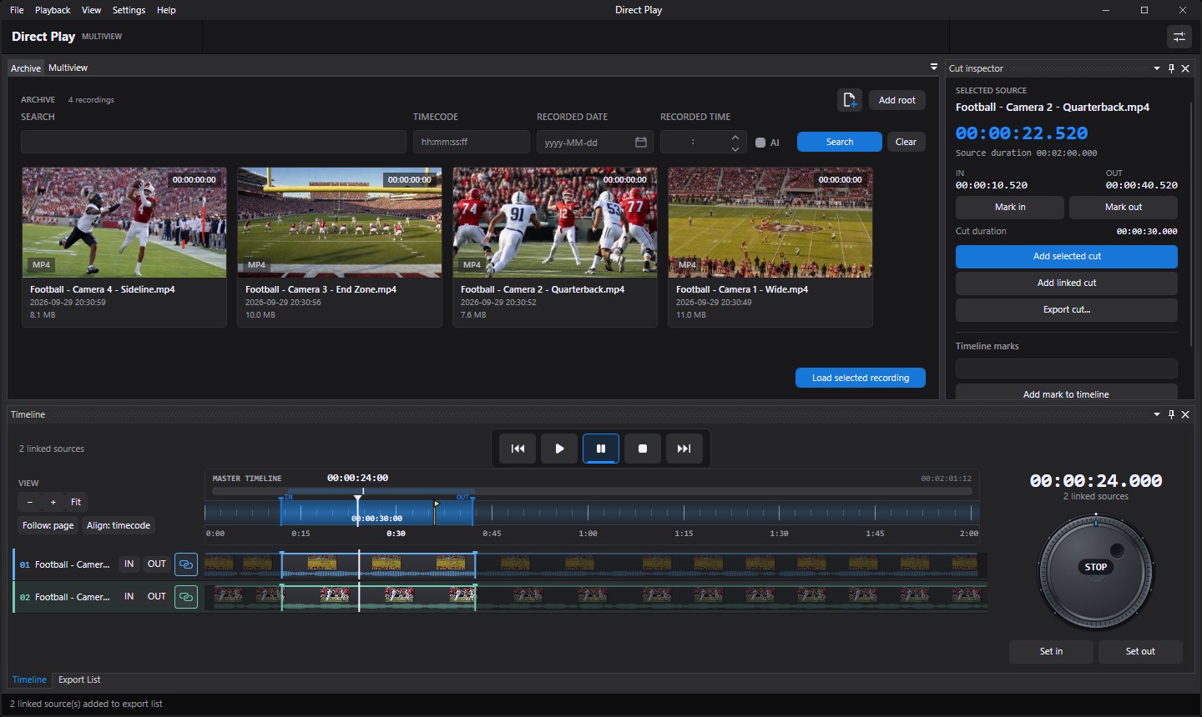Click the Fit zoom button
The height and width of the screenshot is (717, 1202).
point(76,502)
